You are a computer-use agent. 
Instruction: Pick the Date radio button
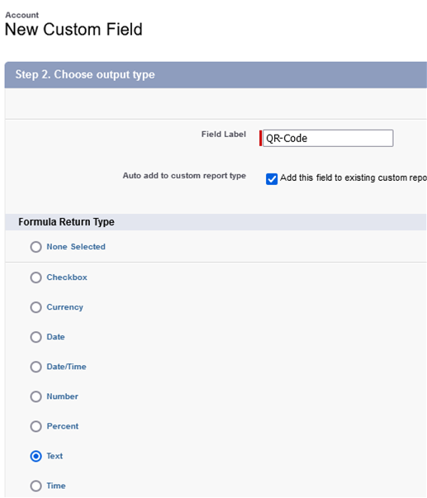[36, 337]
